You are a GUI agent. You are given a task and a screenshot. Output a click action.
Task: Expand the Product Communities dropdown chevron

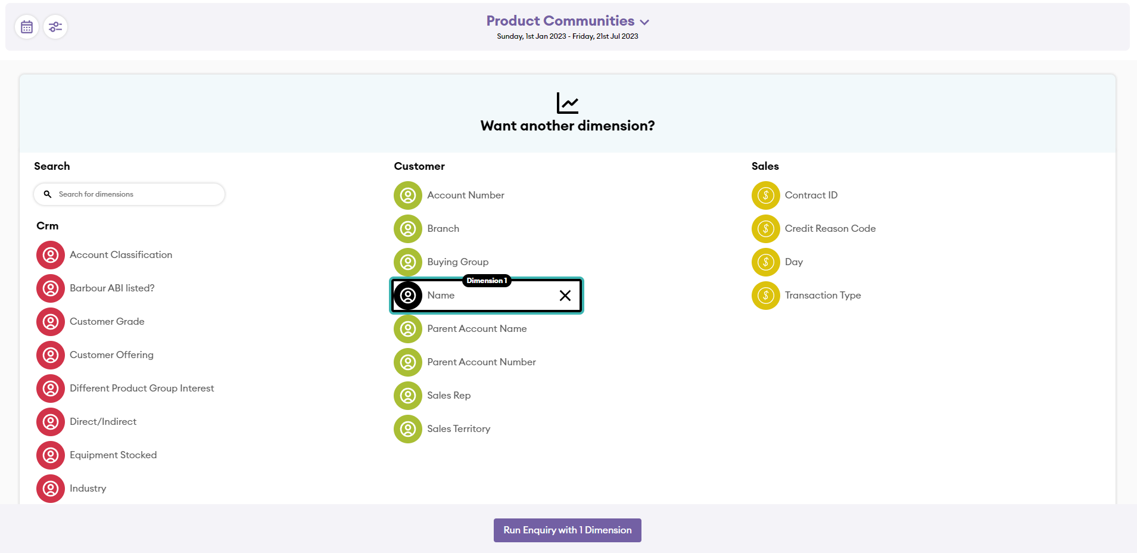[x=644, y=22]
